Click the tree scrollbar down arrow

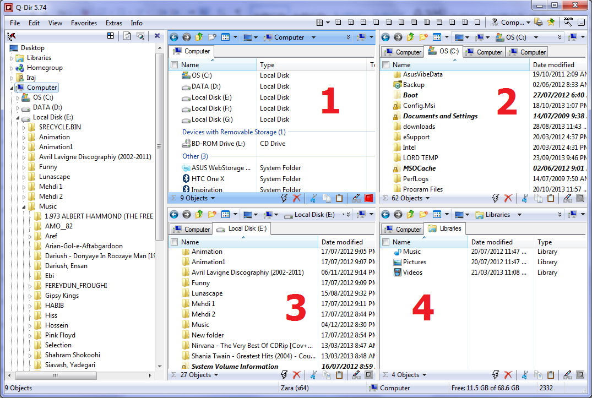160,366
